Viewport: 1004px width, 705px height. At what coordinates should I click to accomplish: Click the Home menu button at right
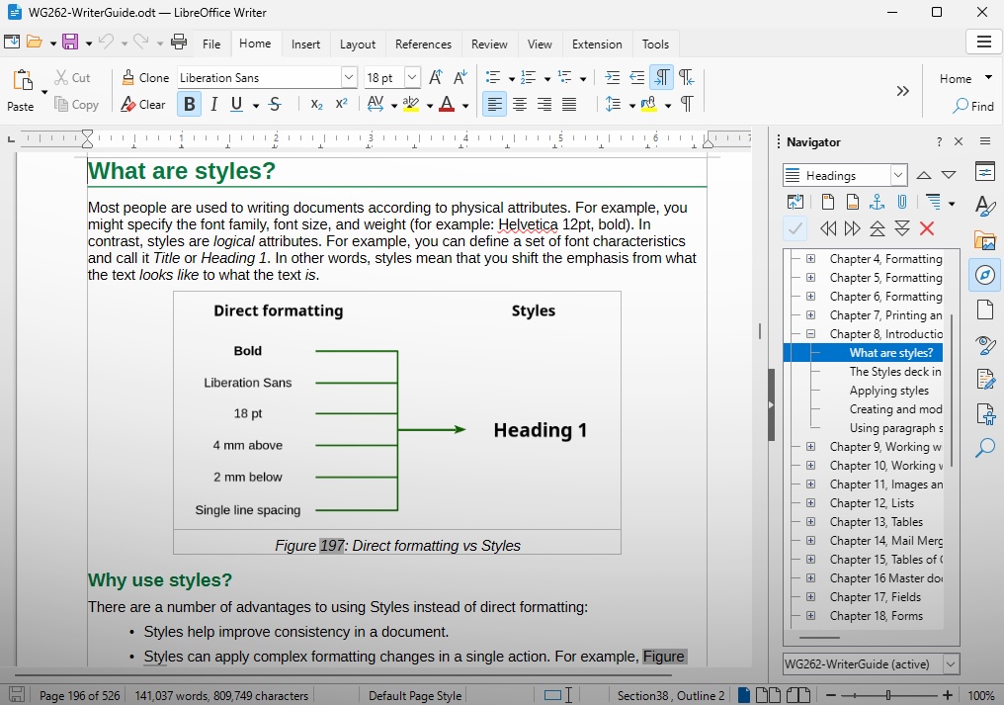pos(964,78)
